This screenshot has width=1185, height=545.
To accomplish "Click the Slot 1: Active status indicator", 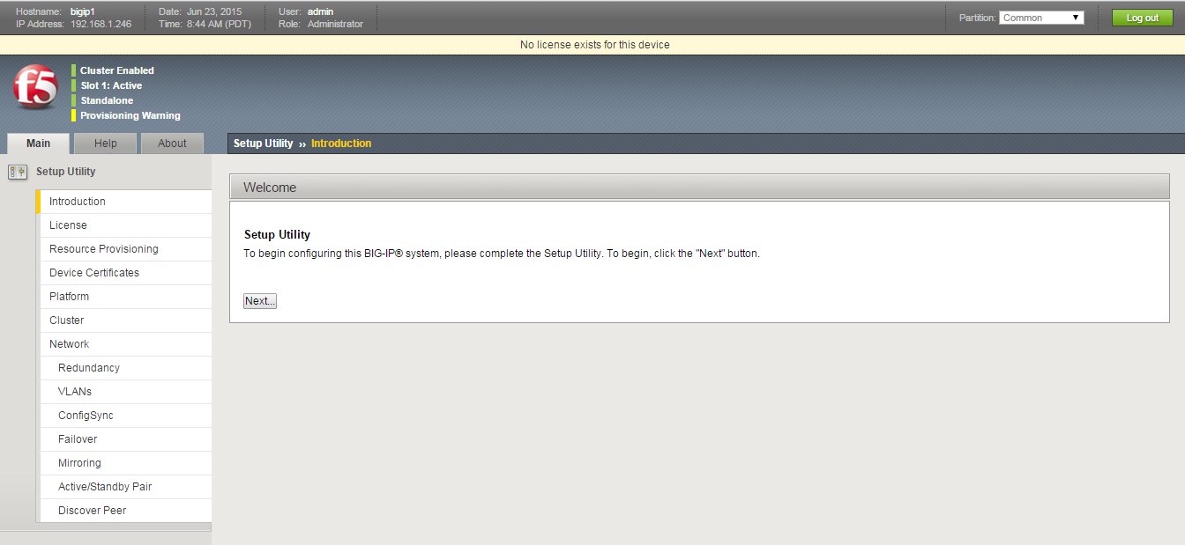I will [x=110, y=85].
